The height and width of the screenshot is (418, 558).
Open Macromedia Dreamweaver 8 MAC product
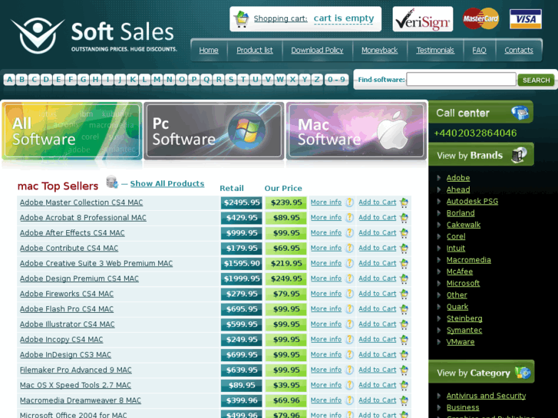pyautogui.click(x=81, y=400)
